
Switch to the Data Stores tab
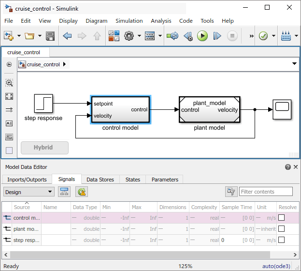pos(100,180)
